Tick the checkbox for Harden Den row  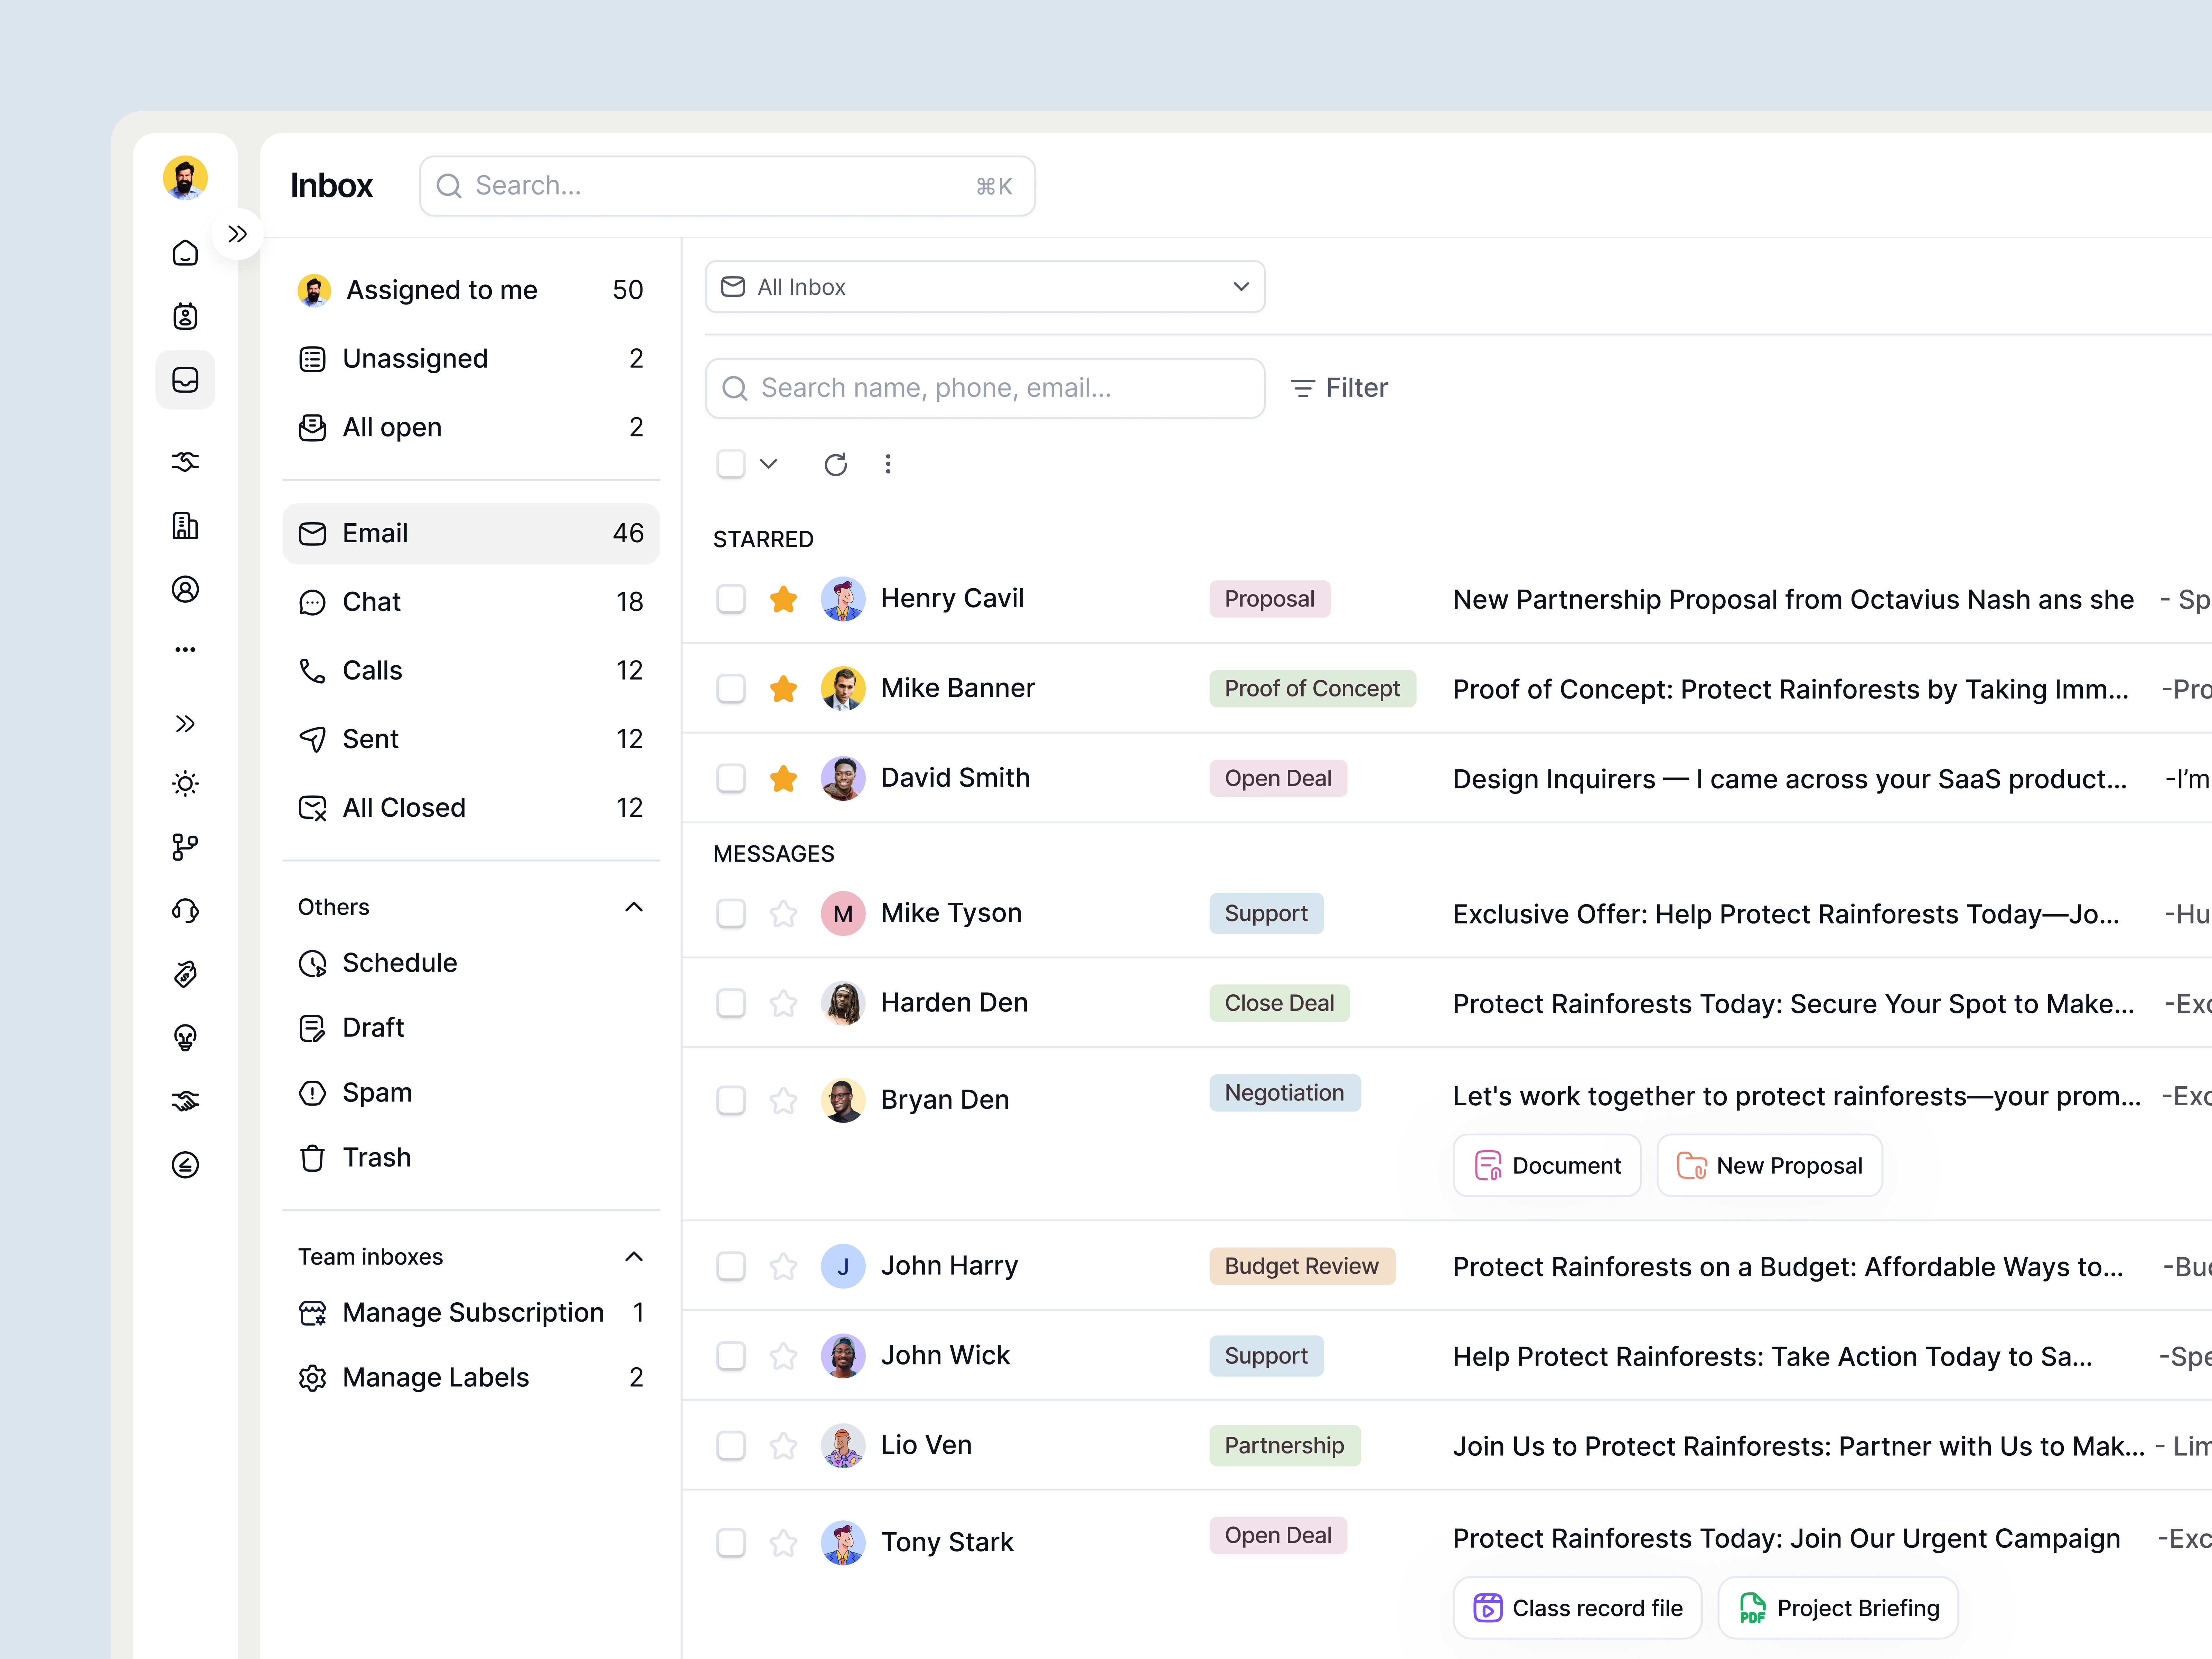[731, 1003]
